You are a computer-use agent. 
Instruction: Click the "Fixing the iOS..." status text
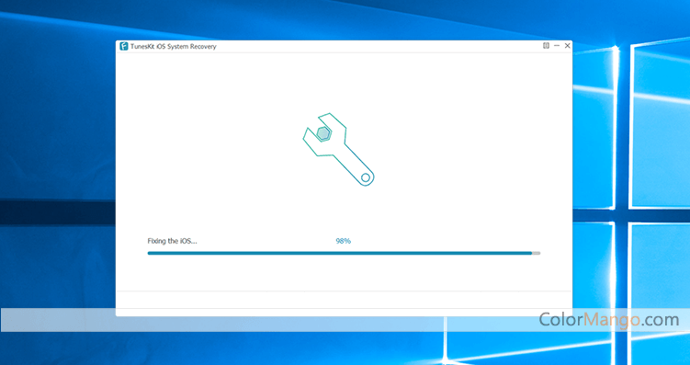pos(172,241)
